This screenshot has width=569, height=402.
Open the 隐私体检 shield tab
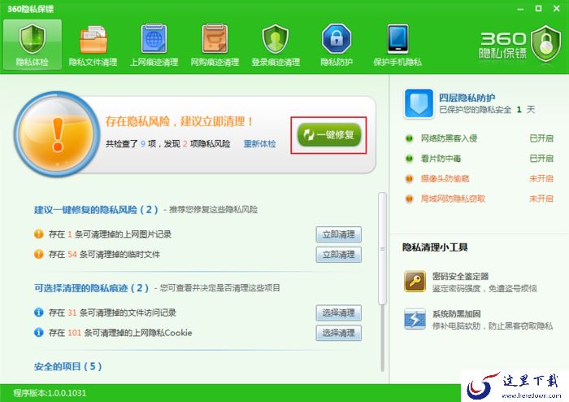pos(33,45)
